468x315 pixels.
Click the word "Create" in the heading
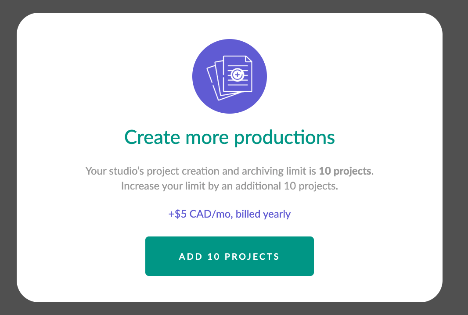[152, 137]
